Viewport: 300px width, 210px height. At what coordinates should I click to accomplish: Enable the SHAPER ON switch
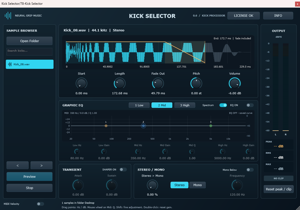point(123,169)
